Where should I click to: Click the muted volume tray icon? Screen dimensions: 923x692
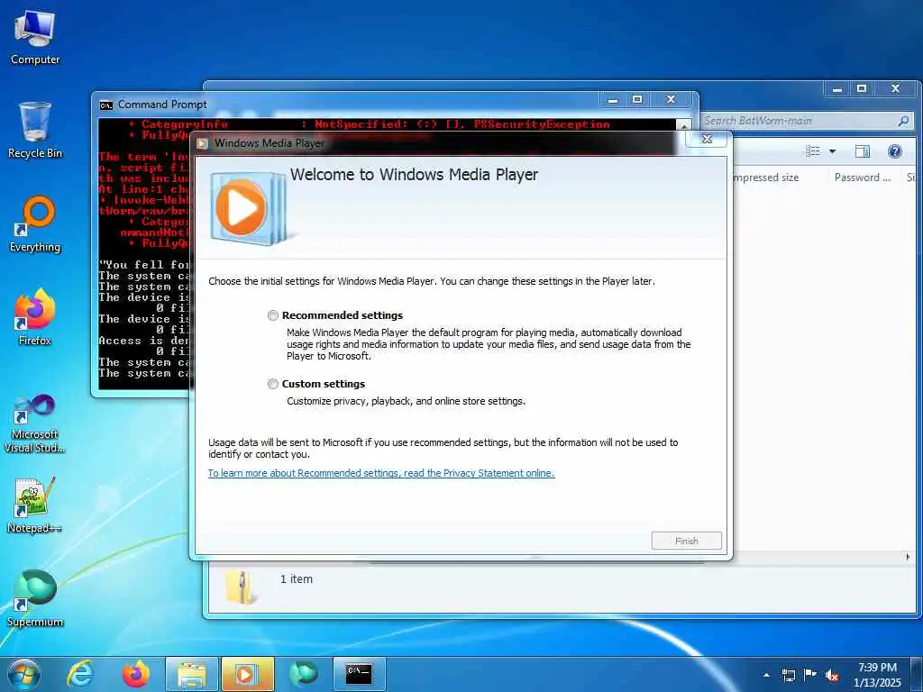click(832, 675)
